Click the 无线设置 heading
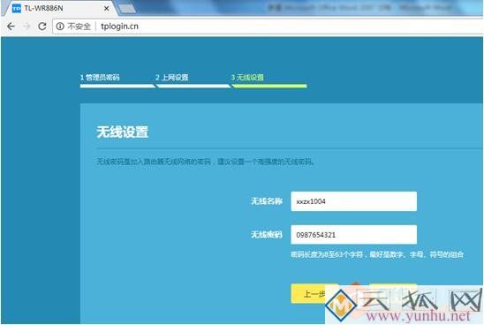 [123, 132]
